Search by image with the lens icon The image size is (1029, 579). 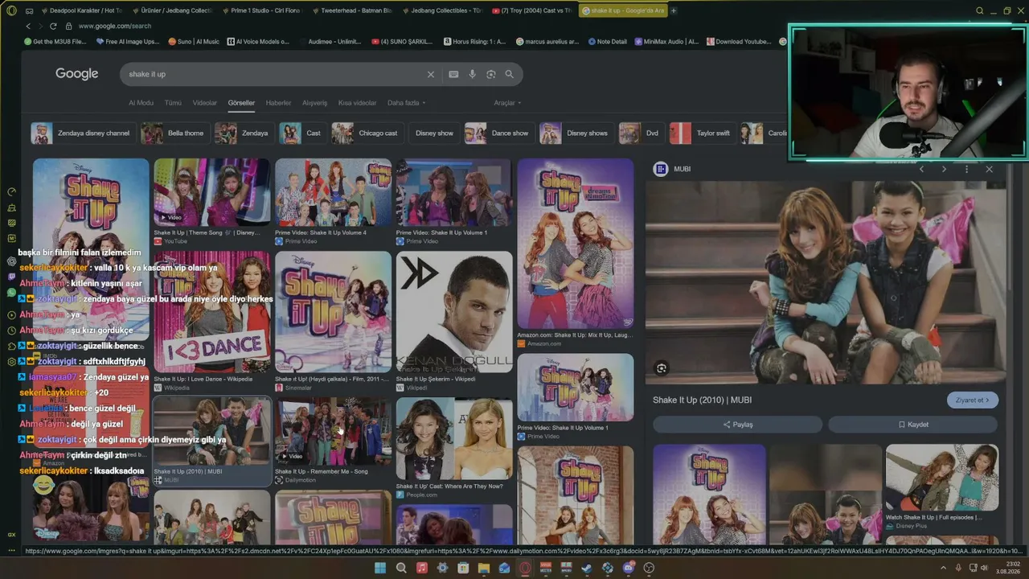click(x=490, y=74)
